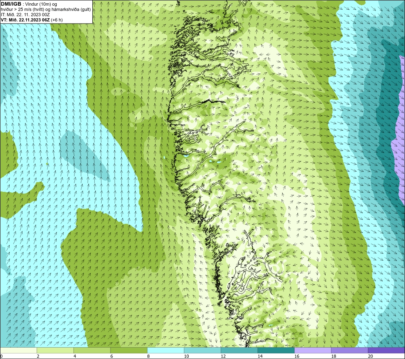Click the legend scale number "4"
The width and height of the screenshot is (405, 359).
pos(75,356)
